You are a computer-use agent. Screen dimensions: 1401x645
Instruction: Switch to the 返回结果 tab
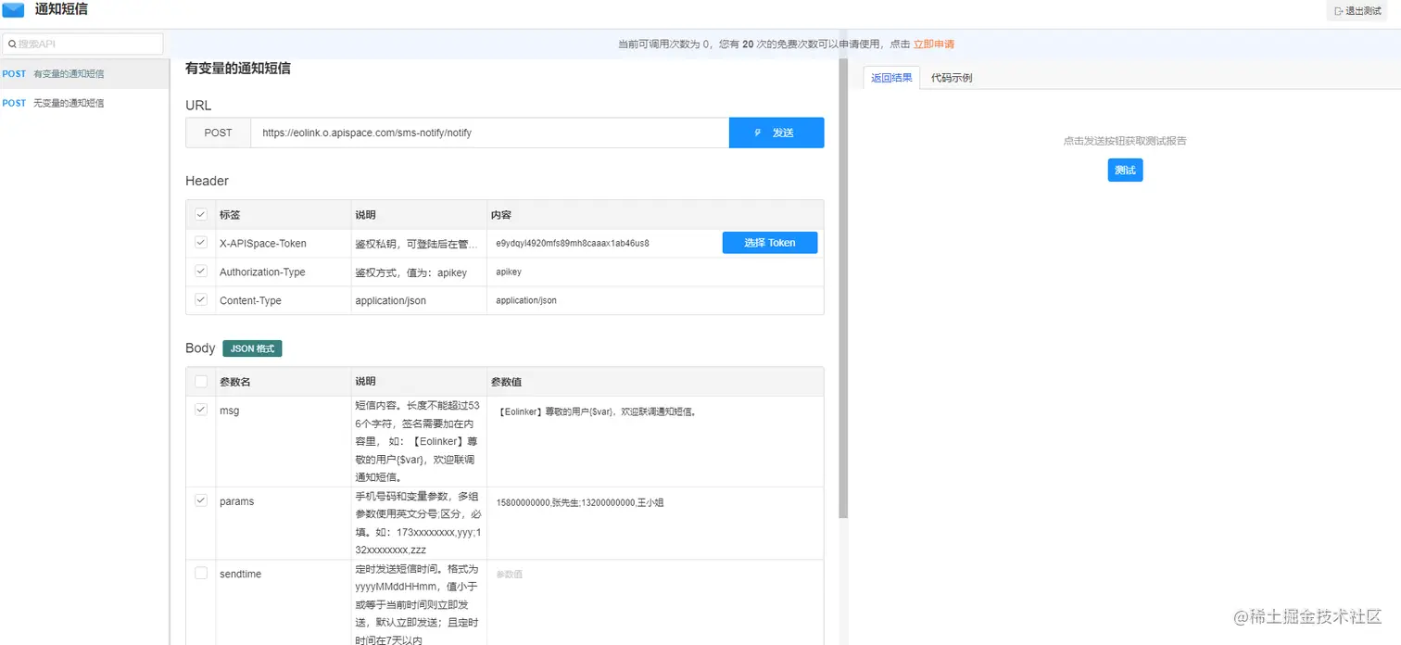tap(891, 78)
